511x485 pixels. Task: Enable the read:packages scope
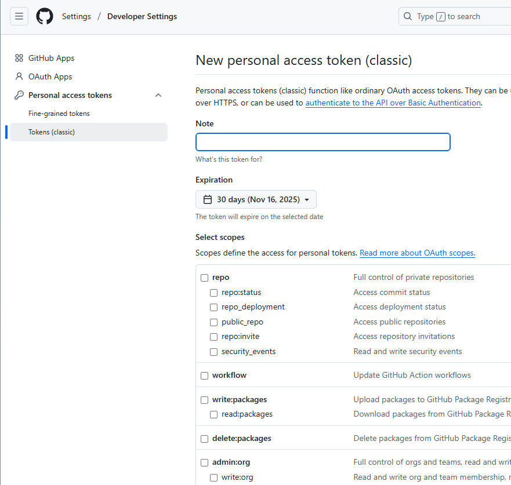click(x=213, y=414)
